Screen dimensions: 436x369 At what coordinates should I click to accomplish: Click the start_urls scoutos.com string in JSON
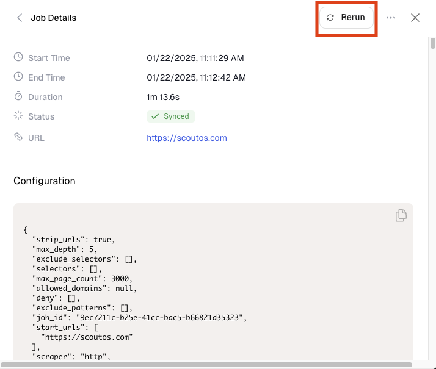(x=87, y=337)
